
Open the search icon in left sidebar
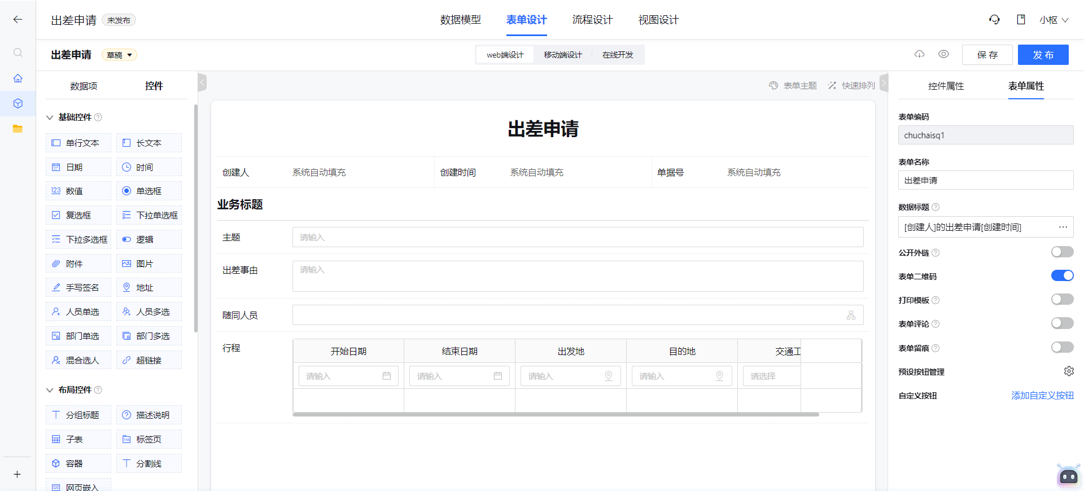tap(18, 52)
